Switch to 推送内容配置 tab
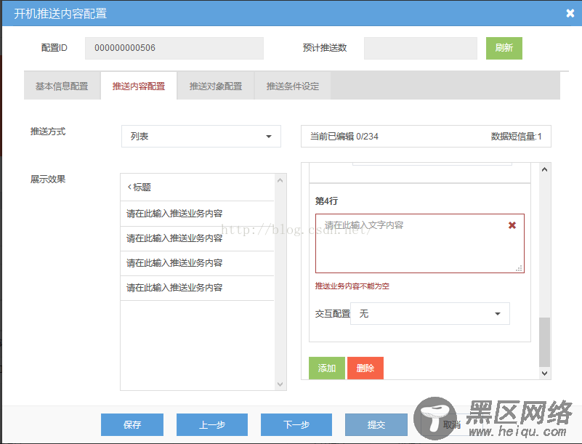The width and height of the screenshot is (582, 444). click(139, 86)
